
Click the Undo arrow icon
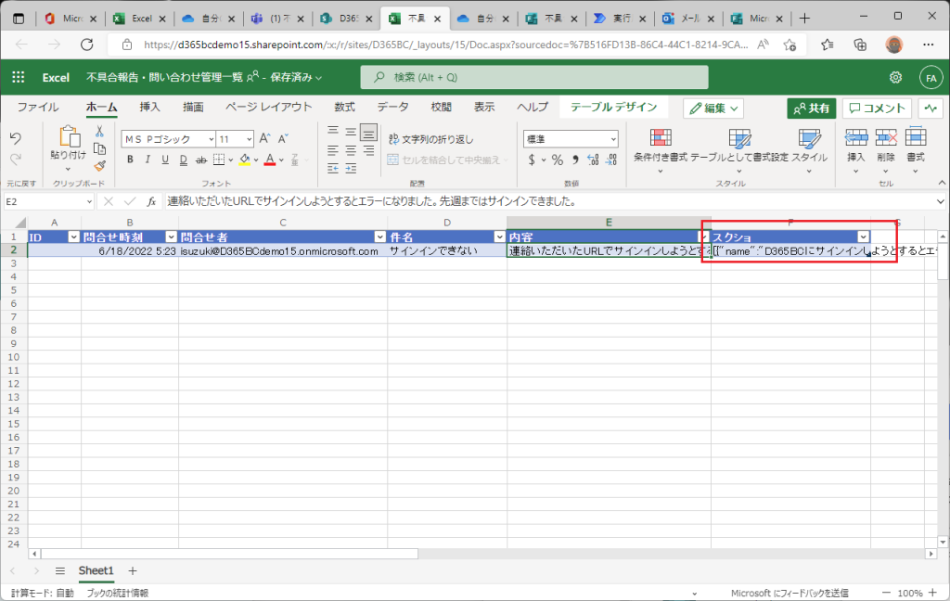point(15,138)
